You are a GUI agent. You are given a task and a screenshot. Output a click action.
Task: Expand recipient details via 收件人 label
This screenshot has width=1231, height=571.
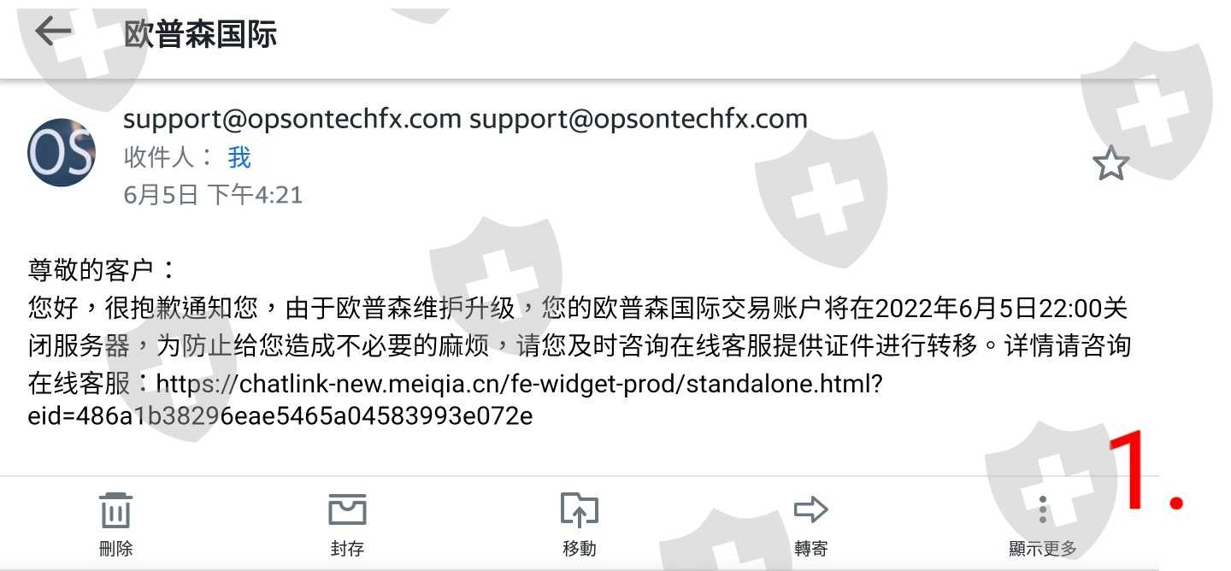(x=169, y=157)
